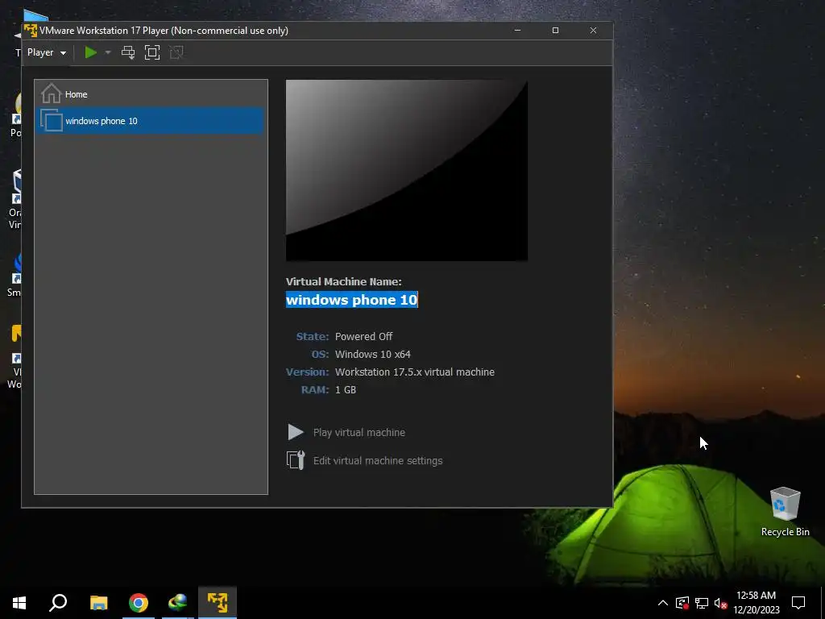
Task: Click the muted volume tray icon
Action: 720,603
